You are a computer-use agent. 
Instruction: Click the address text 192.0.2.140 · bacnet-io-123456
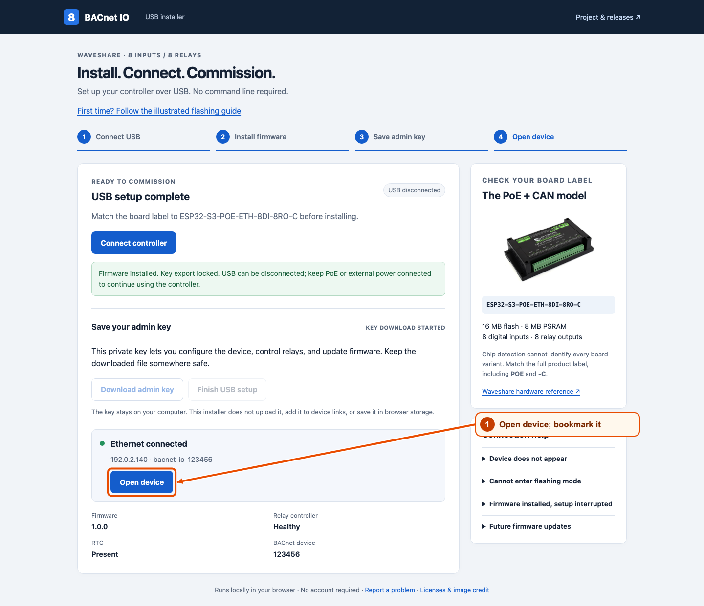[x=161, y=460]
